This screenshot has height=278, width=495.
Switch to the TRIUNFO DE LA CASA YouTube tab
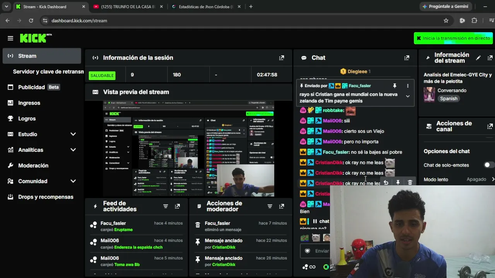tap(128, 7)
